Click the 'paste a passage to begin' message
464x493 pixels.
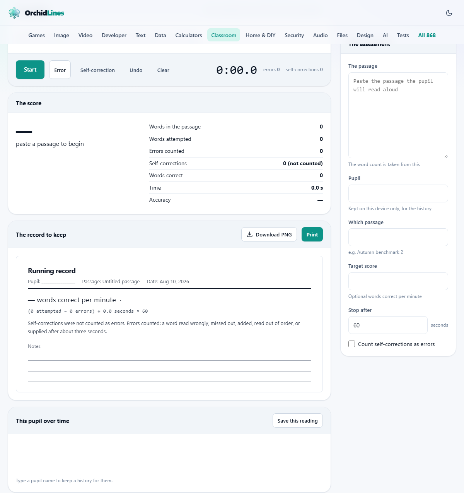[50, 144]
